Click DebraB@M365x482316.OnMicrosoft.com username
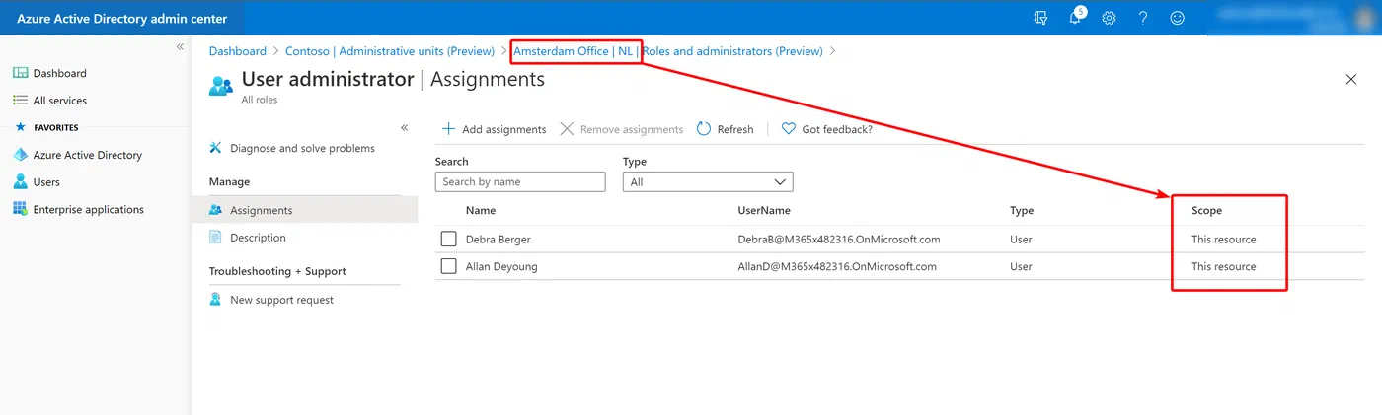1382x415 pixels. (839, 240)
